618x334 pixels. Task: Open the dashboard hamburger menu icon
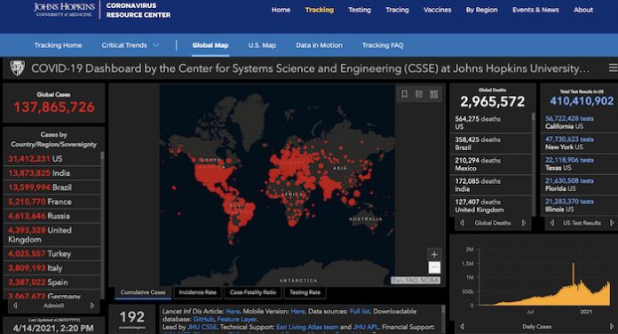click(x=613, y=68)
